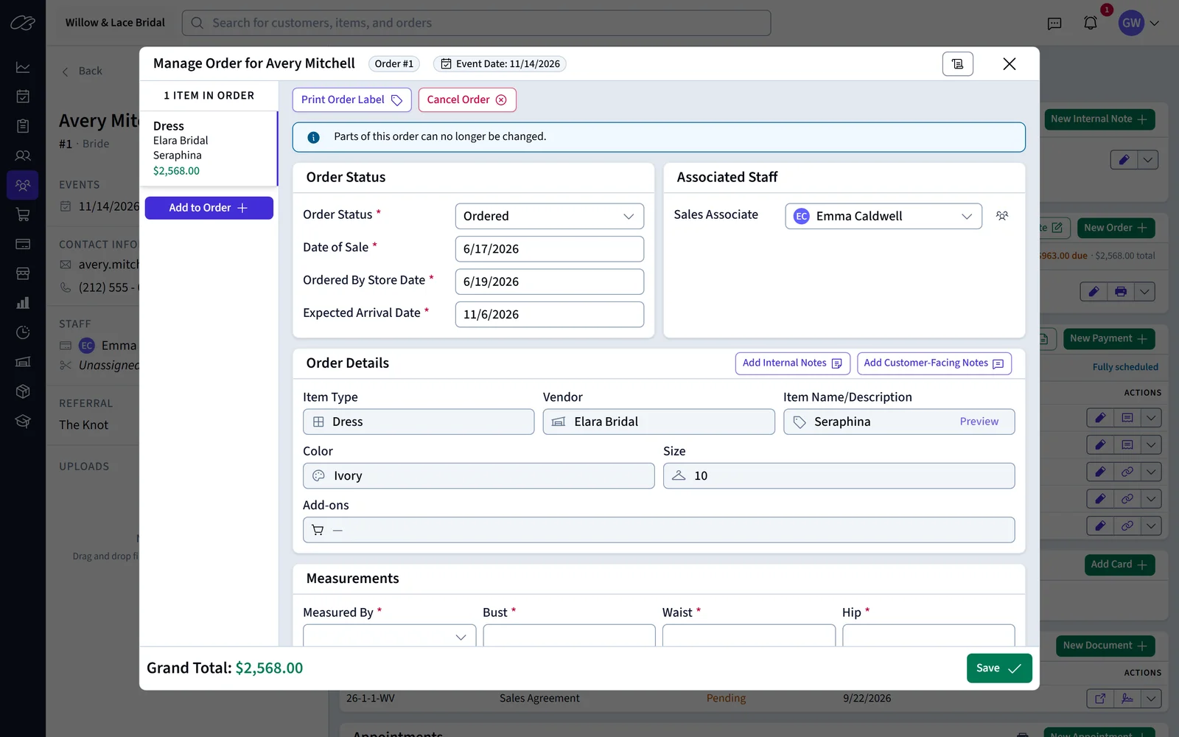1179x737 pixels.
Task: Click the Preview link for Seraphina
Action: click(x=979, y=422)
